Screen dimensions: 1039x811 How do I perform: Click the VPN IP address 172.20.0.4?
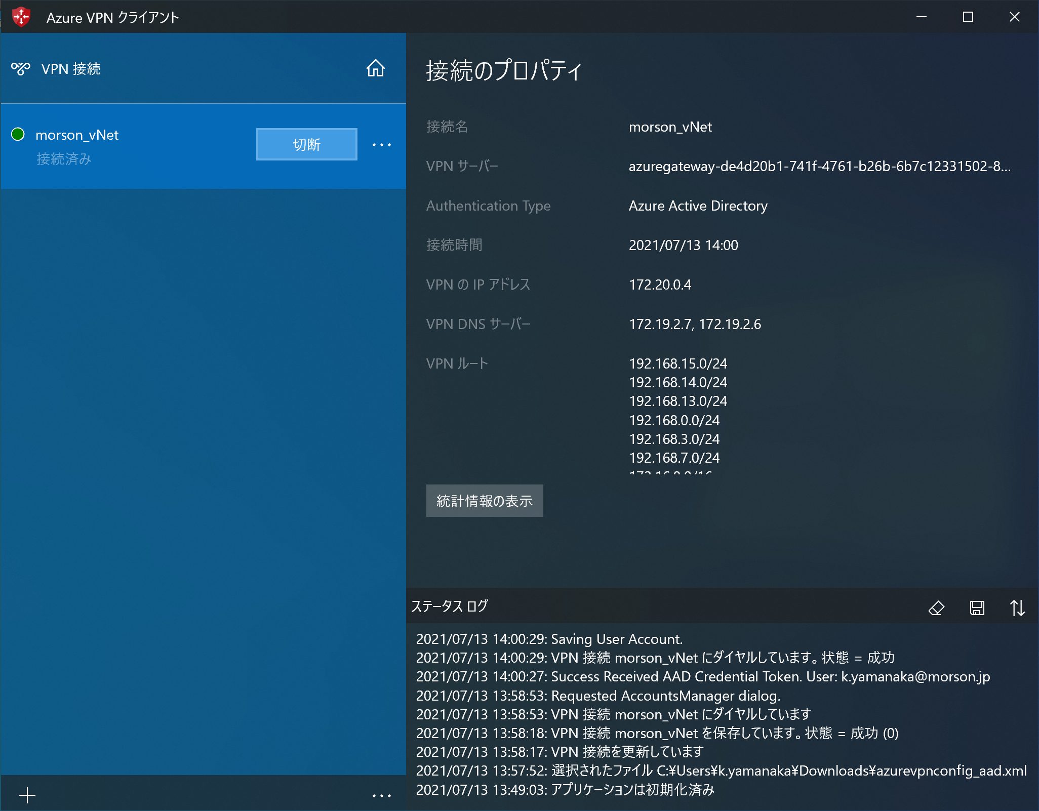pyautogui.click(x=660, y=285)
